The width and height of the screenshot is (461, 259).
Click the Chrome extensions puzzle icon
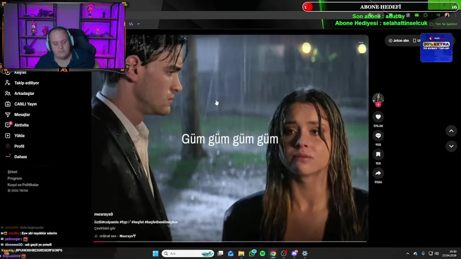pyautogui.click(x=425, y=15)
